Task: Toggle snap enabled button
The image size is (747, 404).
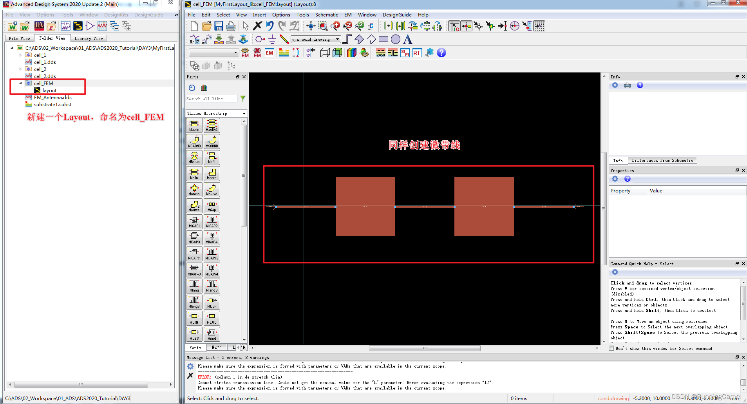Action: (x=454, y=26)
